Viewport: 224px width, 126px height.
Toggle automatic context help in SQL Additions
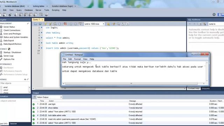click(x=205, y=24)
